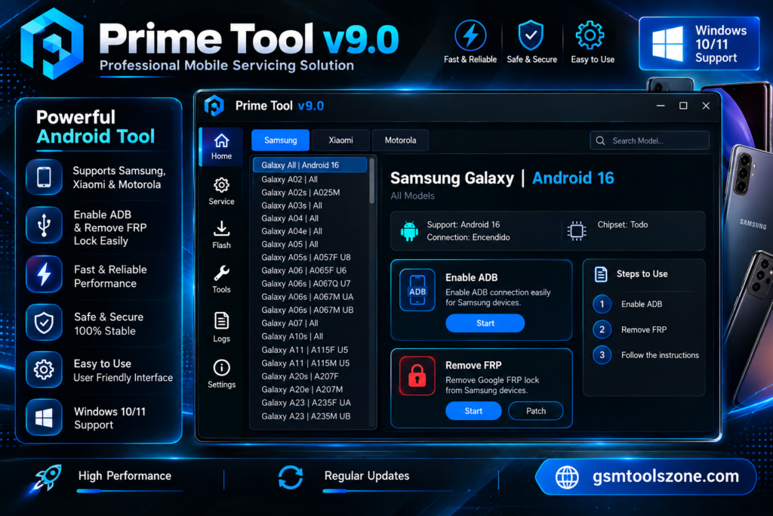Switch to the Motorola tab
The width and height of the screenshot is (773, 516).
coord(400,140)
